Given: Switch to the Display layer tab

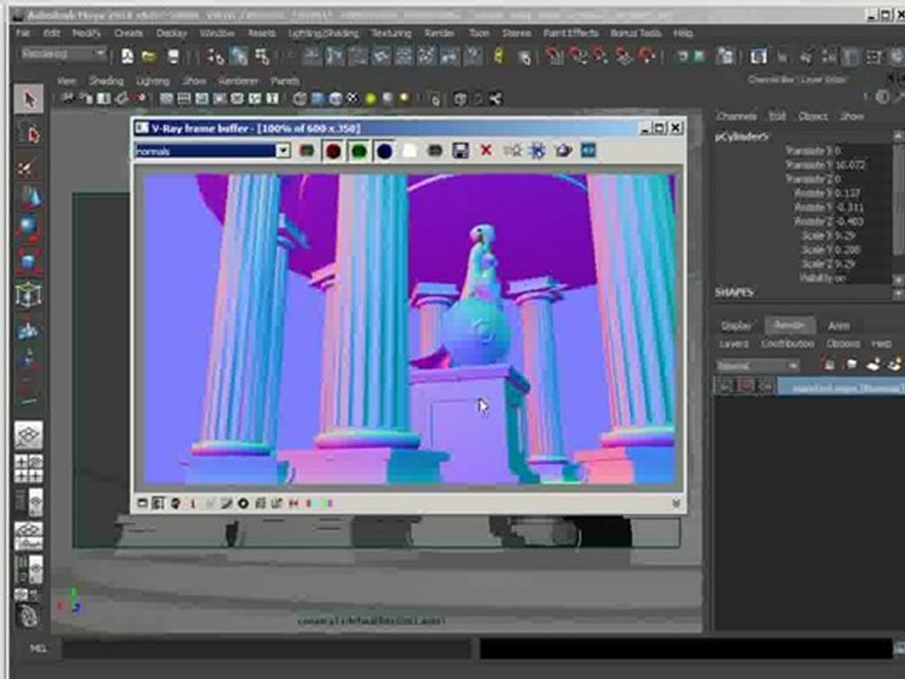Looking at the screenshot, I should [736, 326].
